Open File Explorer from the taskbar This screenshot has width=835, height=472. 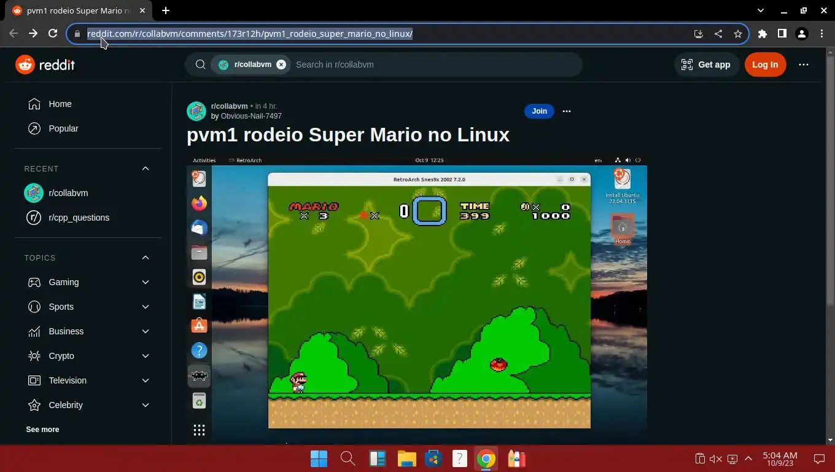(x=406, y=458)
